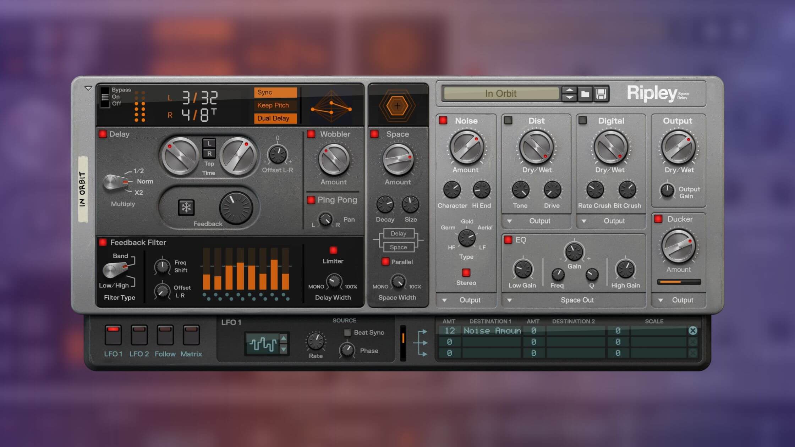Switch to LFO 1 tab
The width and height of the screenshot is (795, 447).
tap(113, 335)
